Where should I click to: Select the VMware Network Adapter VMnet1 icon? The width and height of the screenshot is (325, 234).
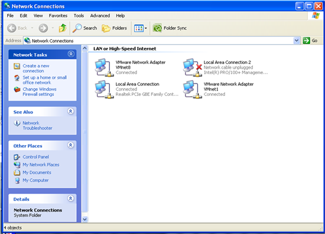pyautogui.click(x=193, y=89)
